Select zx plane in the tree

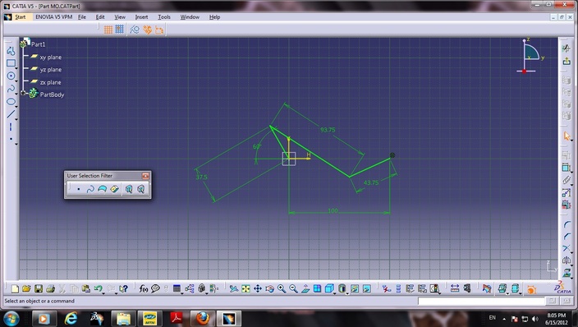point(50,82)
